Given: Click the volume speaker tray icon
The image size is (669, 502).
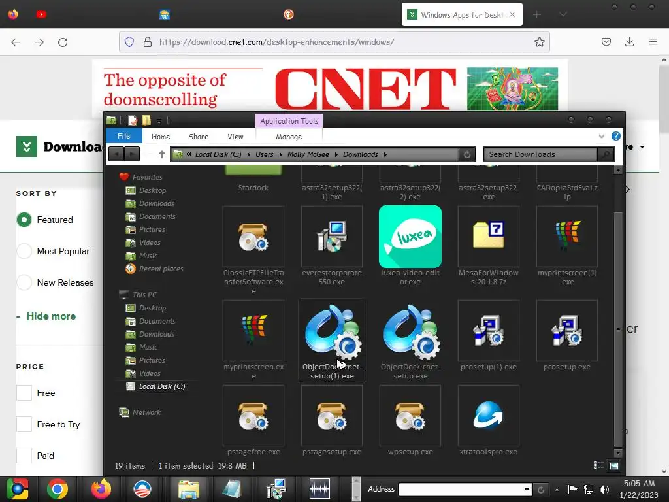Looking at the screenshot, I should (604, 489).
